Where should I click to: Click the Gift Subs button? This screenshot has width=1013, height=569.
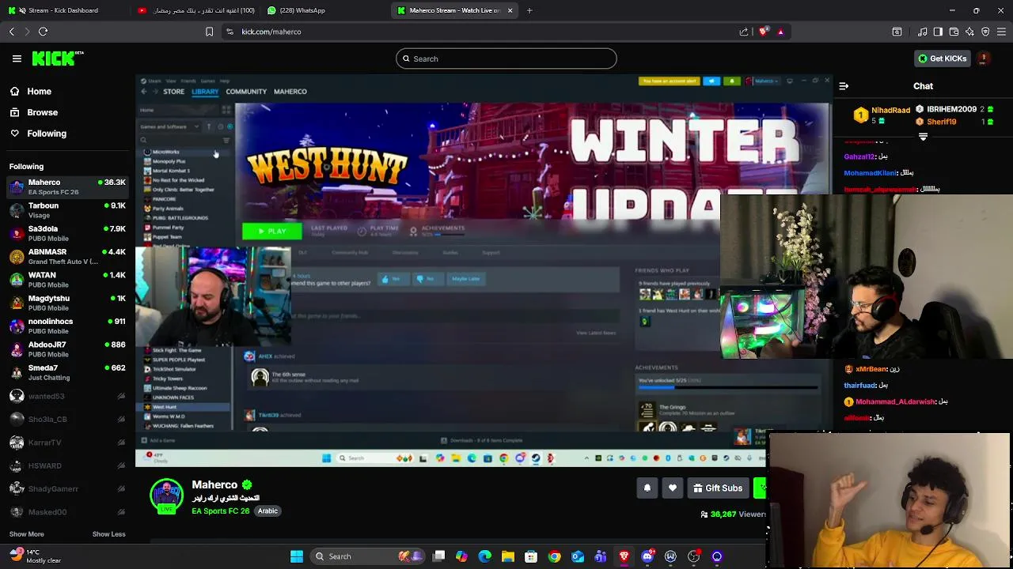pyautogui.click(x=718, y=488)
